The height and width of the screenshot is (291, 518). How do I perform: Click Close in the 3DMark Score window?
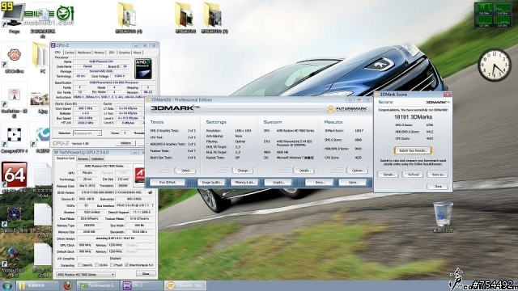coord(438,187)
